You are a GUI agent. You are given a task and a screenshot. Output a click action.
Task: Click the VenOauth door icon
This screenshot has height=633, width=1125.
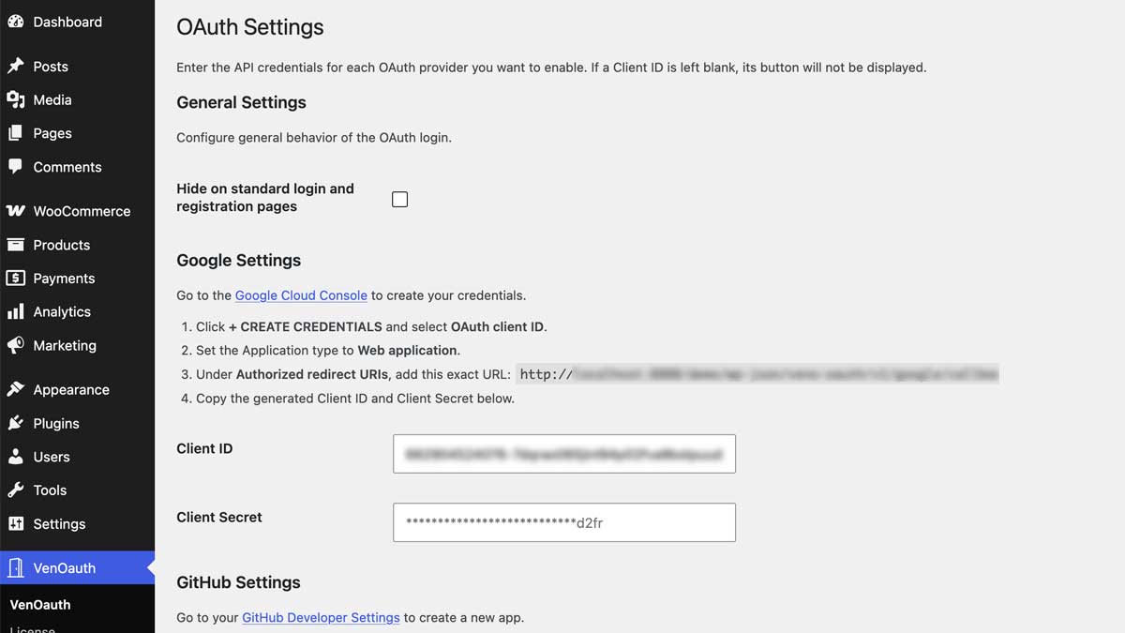pyautogui.click(x=15, y=568)
